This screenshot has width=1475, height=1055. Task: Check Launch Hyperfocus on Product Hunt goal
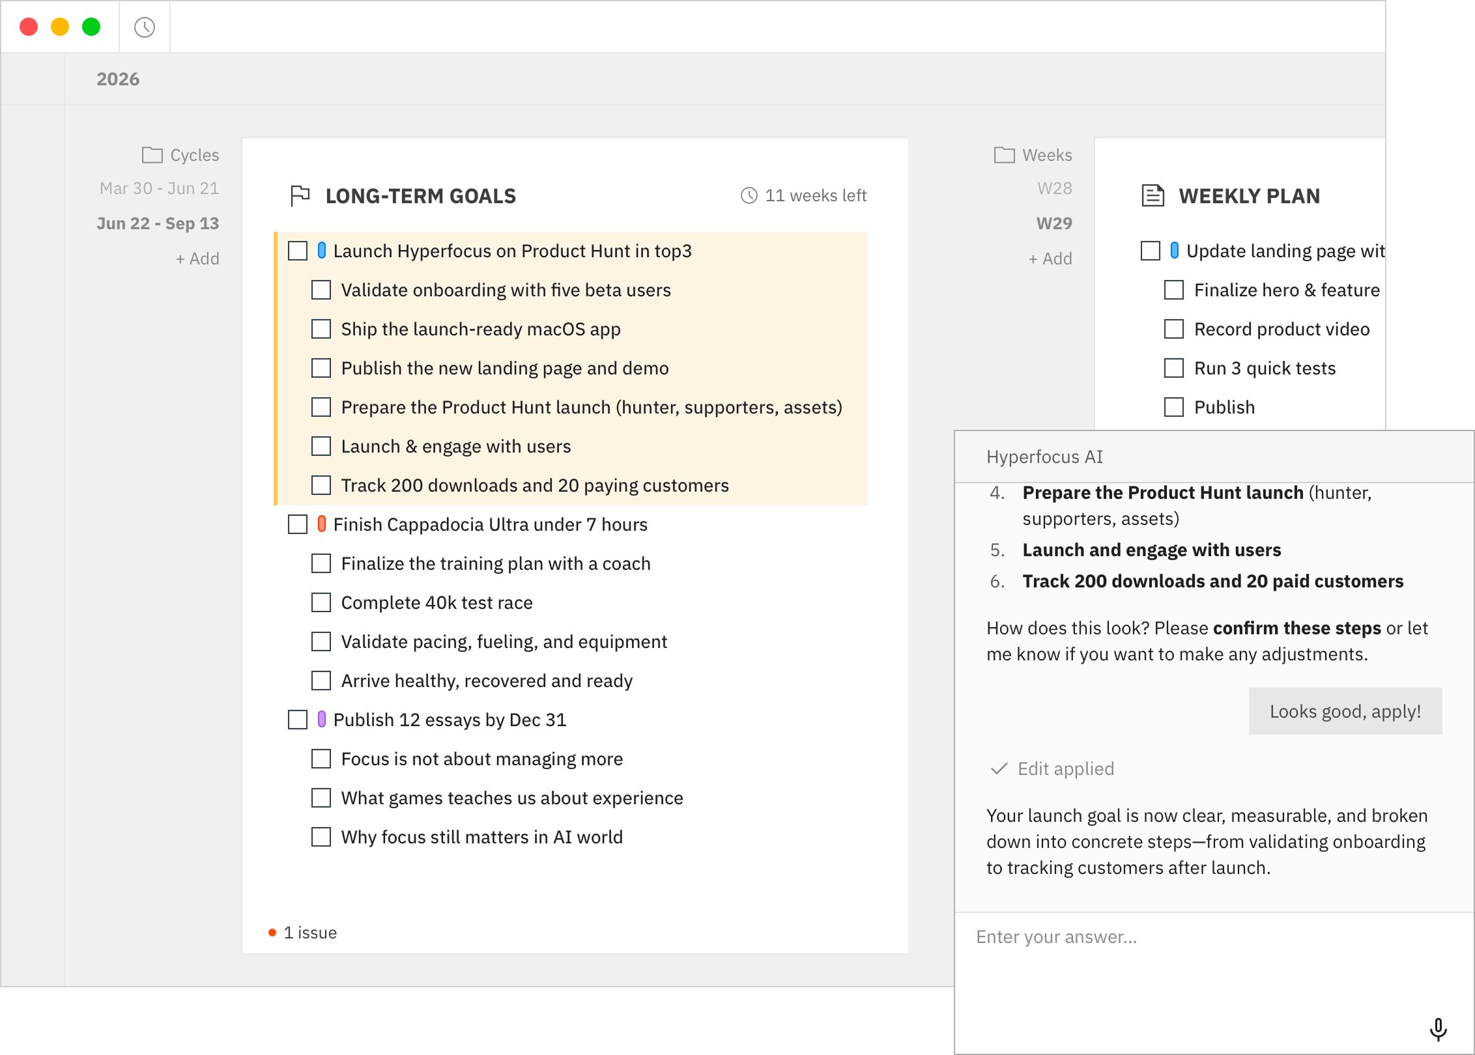click(298, 251)
